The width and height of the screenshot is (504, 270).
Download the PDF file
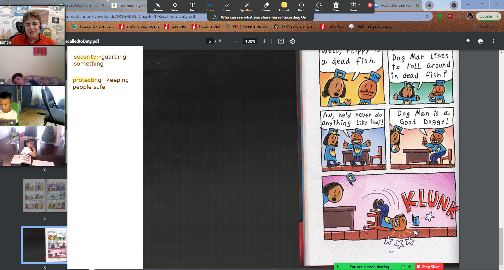click(x=468, y=41)
